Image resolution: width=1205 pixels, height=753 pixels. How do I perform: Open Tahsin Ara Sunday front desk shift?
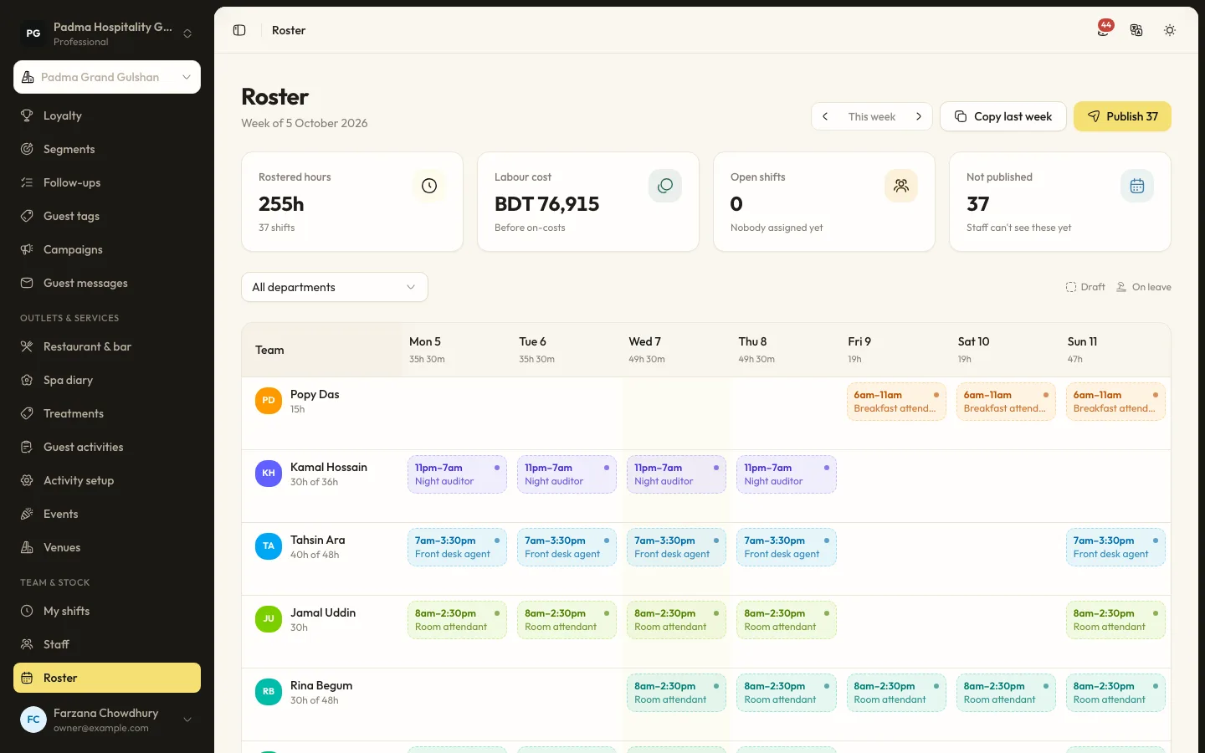[x=1115, y=547]
